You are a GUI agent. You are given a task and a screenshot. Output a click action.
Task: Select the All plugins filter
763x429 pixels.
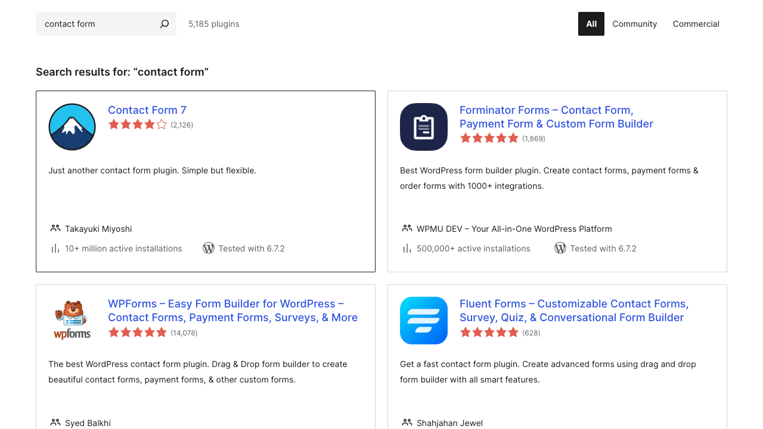591,24
